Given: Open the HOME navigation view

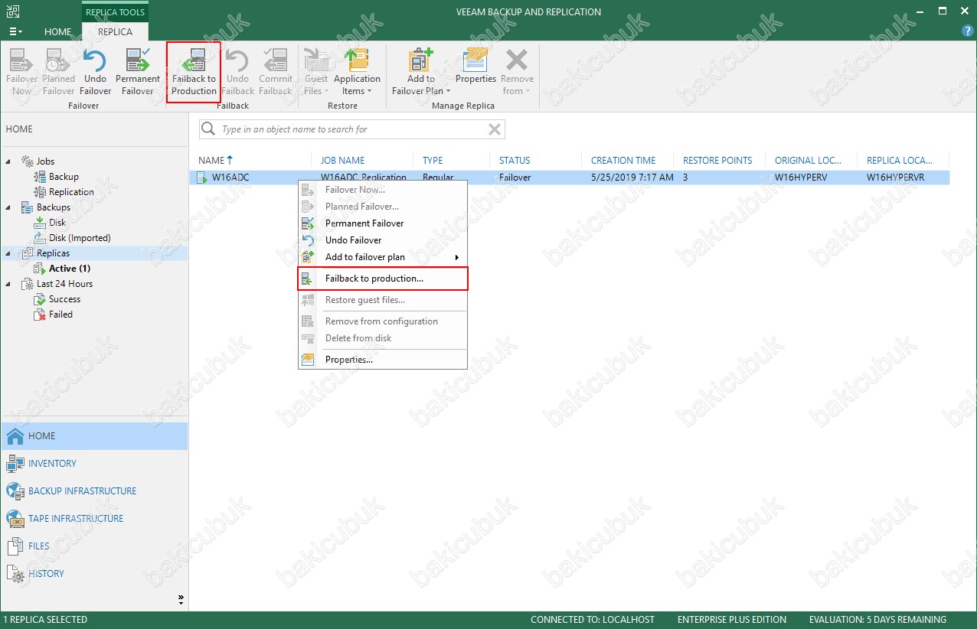Looking at the screenshot, I should [x=93, y=436].
